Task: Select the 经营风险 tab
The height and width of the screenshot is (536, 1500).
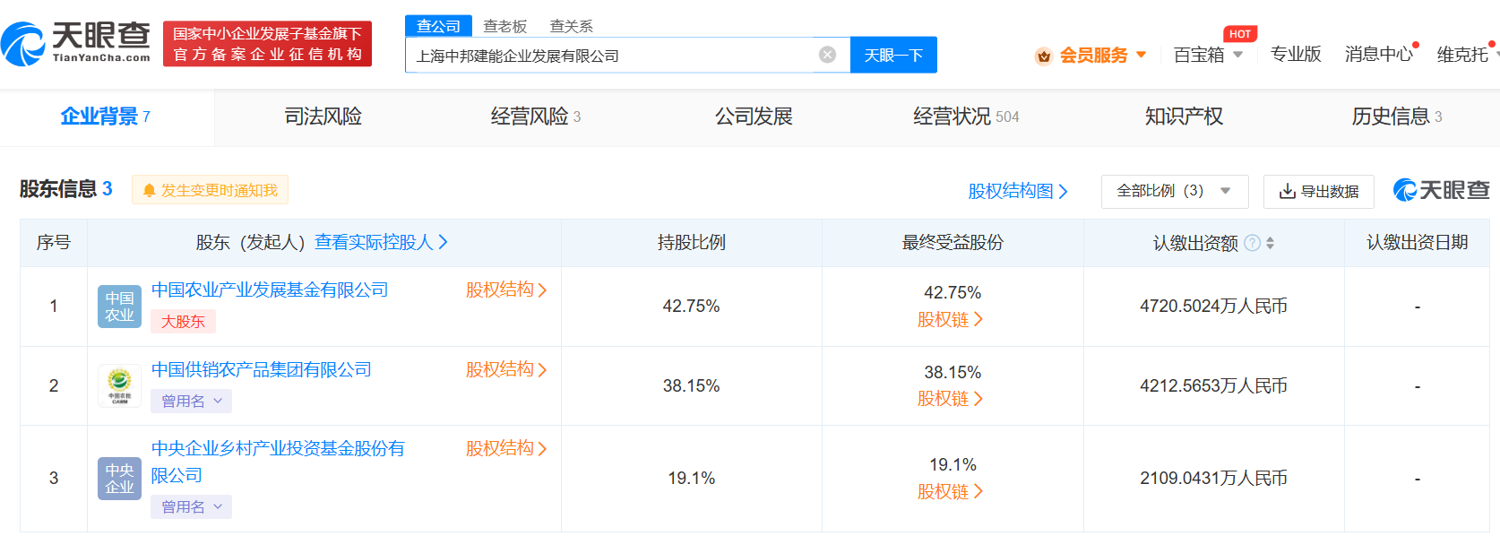Action: [x=535, y=117]
